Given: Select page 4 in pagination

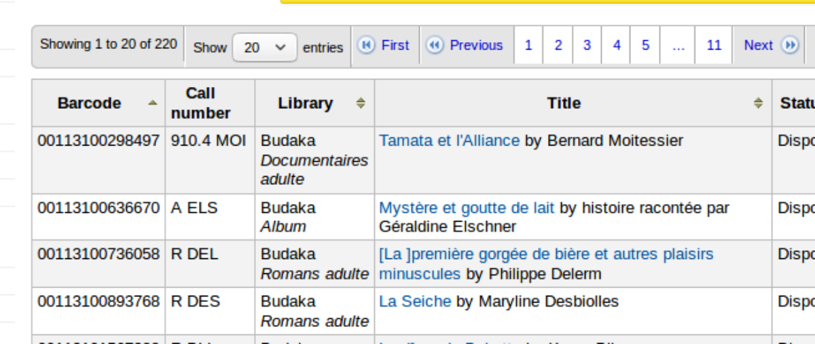Looking at the screenshot, I should [x=616, y=46].
